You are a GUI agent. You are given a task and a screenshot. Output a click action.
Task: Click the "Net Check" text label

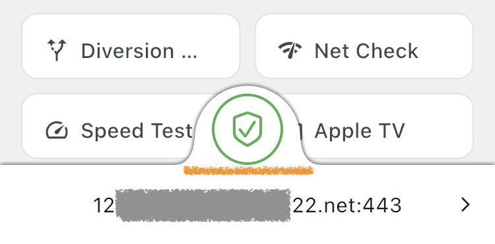click(x=366, y=51)
